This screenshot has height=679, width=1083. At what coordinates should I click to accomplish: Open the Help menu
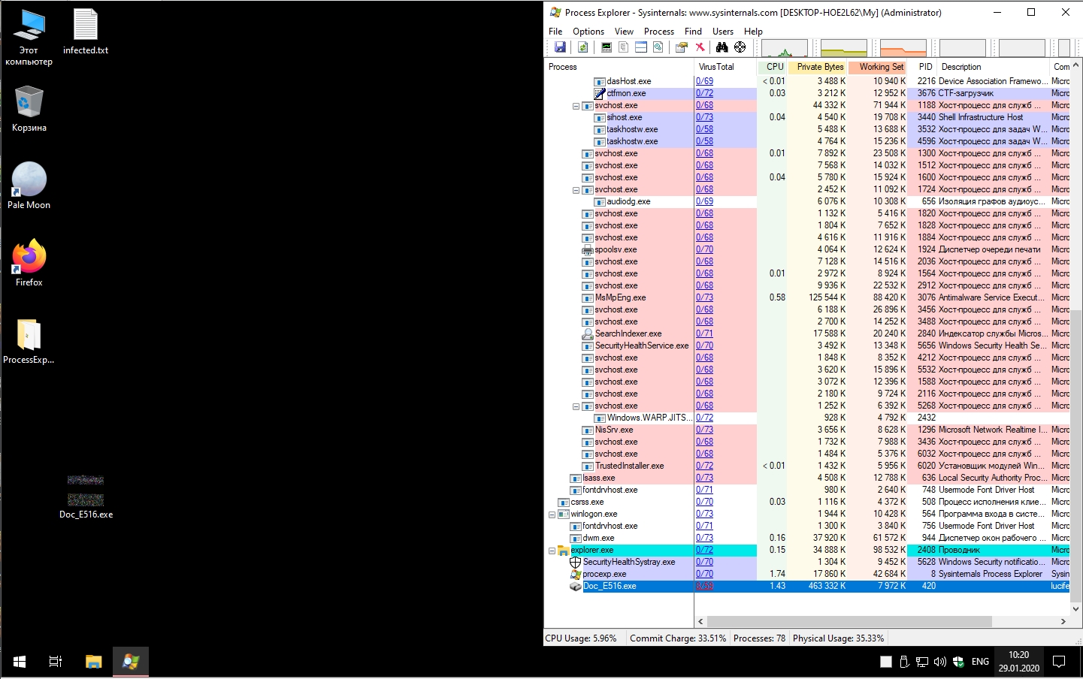pyautogui.click(x=753, y=32)
